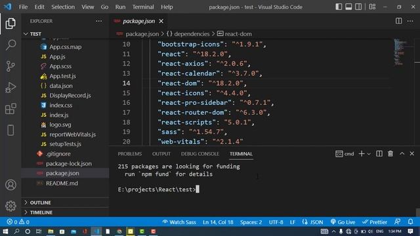Change indentation via Spaces: 2
420x236 pixels.
tap(251, 222)
